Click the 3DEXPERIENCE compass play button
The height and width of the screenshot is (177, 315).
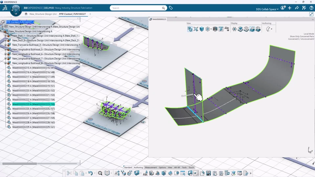[16, 10]
